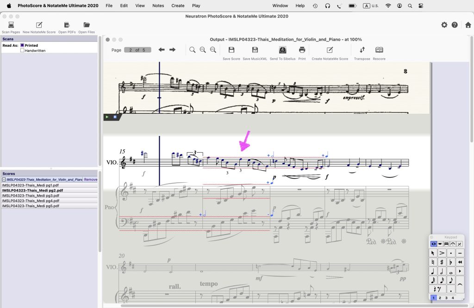This screenshot has height=308, width=474.
Task: Toggle the Printed read-as checkbox
Action: click(22, 46)
